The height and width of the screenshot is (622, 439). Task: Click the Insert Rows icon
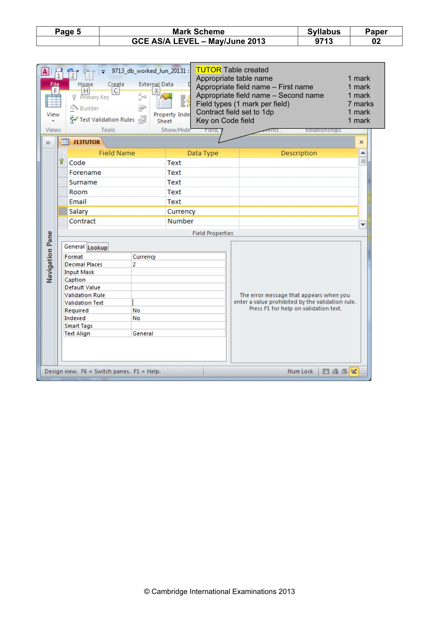tap(142, 97)
